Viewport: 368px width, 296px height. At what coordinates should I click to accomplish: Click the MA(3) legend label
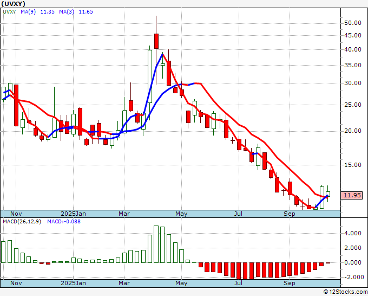(67, 11)
